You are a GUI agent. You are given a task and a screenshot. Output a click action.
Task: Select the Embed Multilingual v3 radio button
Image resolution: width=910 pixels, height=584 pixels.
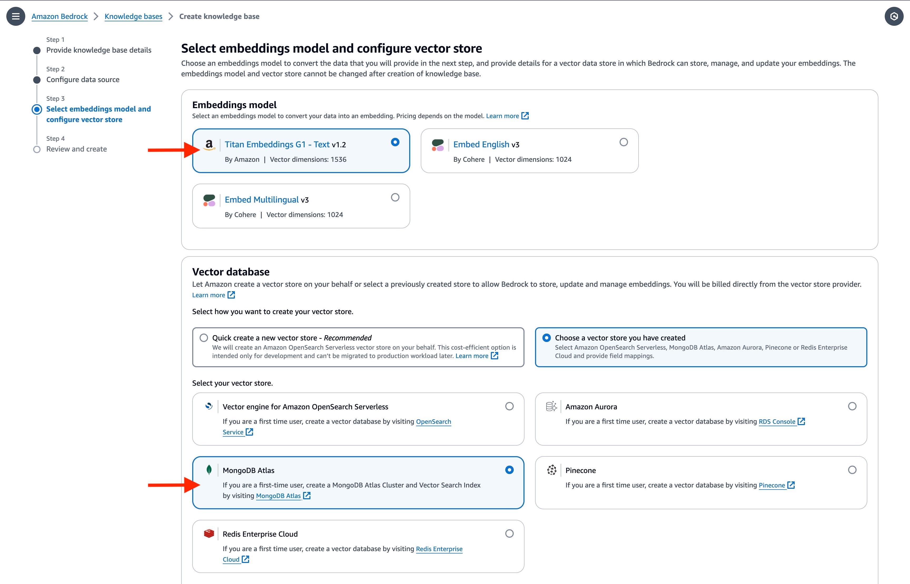tap(395, 197)
